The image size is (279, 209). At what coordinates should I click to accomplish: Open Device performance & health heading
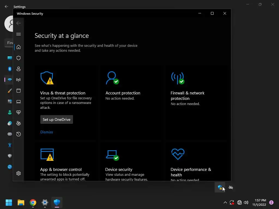coord(191,172)
